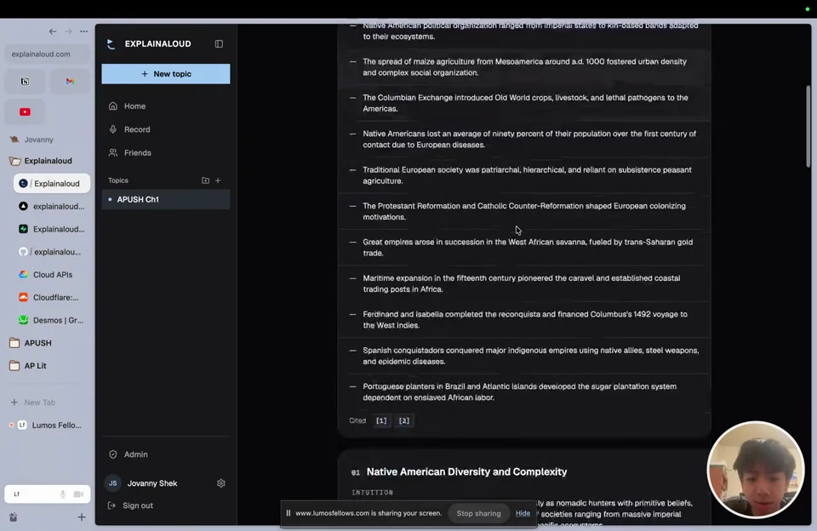Open the Friends page

[x=166, y=152]
